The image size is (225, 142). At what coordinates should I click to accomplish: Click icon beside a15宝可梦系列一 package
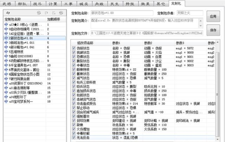6,102
